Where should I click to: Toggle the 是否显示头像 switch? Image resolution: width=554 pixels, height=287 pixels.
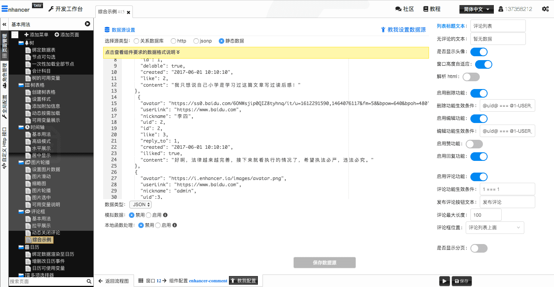pos(479,52)
